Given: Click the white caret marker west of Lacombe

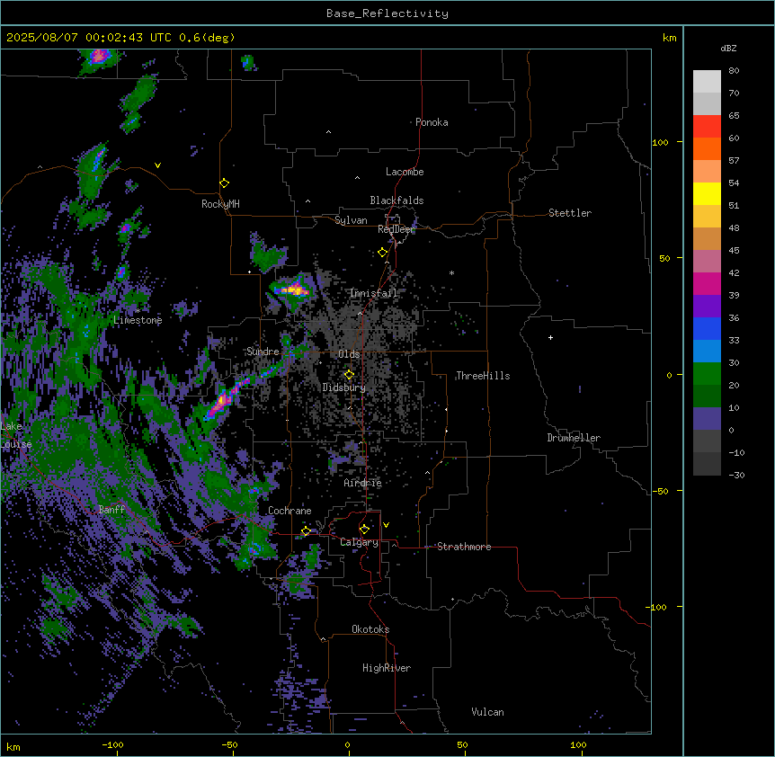Looking at the screenshot, I should pos(357,177).
